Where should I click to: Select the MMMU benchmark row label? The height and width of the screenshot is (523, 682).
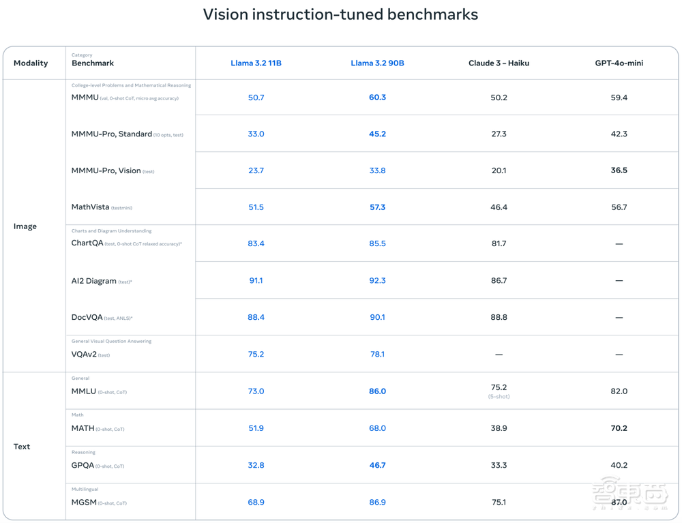(85, 98)
